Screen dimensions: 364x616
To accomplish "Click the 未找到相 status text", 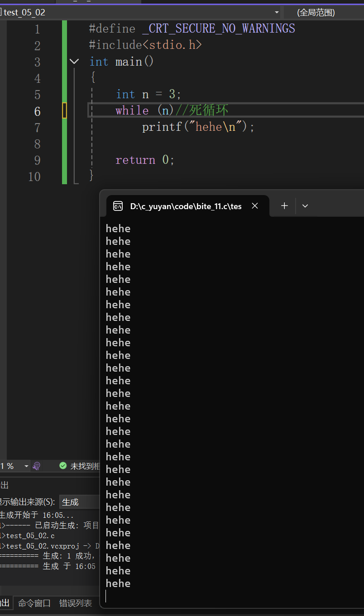I will click(85, 466).
